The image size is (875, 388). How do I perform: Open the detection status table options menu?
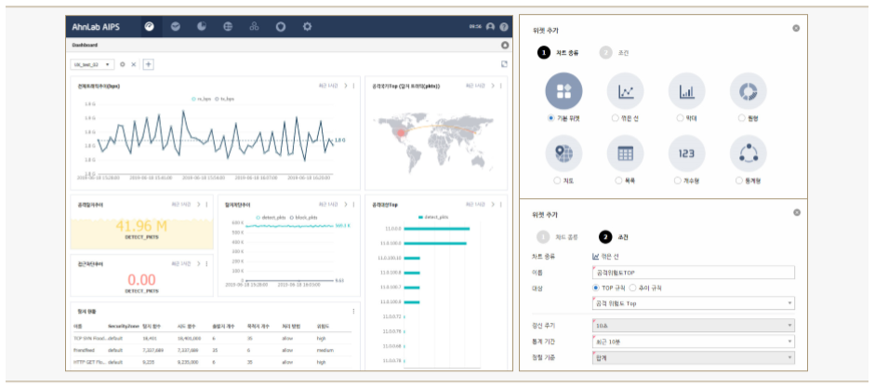tap(353, 311)
